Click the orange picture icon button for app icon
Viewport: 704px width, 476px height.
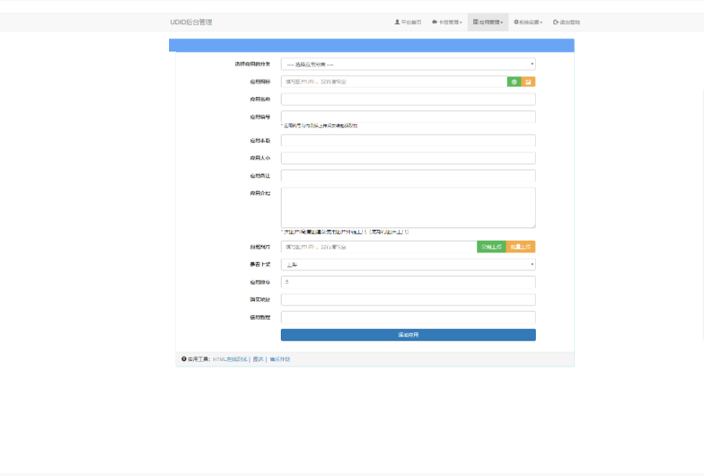pos(529,81)
